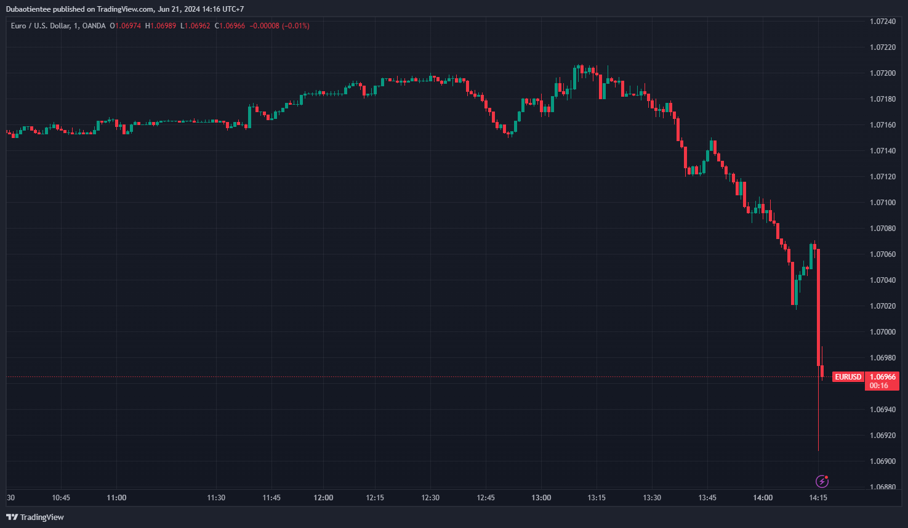The height and width of the screenshot is (528, 908).
Task: Click the large red candle at 14:15
Action: click(x=818, y=307)
